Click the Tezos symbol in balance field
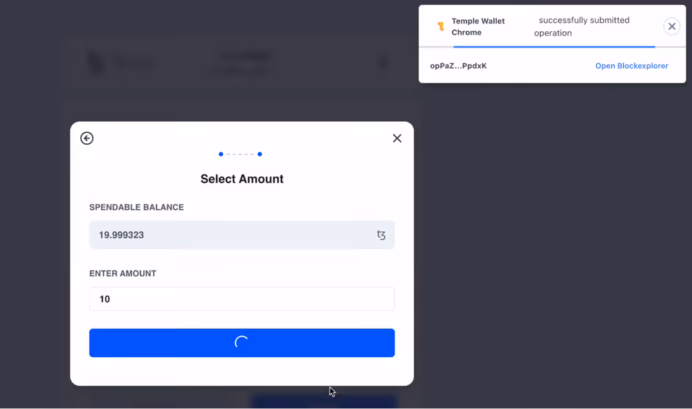 coord(381,235)
